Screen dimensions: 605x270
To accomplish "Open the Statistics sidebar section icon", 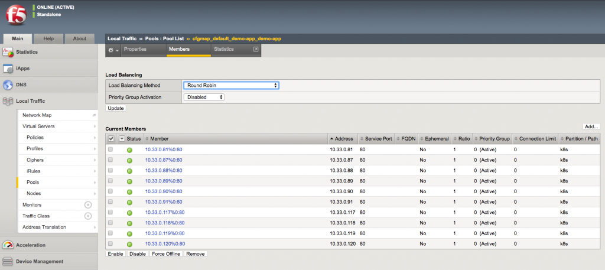I will point(8,52).
